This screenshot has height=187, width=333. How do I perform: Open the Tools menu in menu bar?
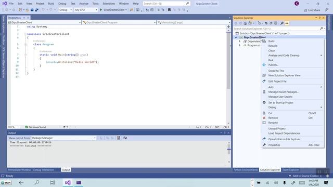[x=95, y=4]
